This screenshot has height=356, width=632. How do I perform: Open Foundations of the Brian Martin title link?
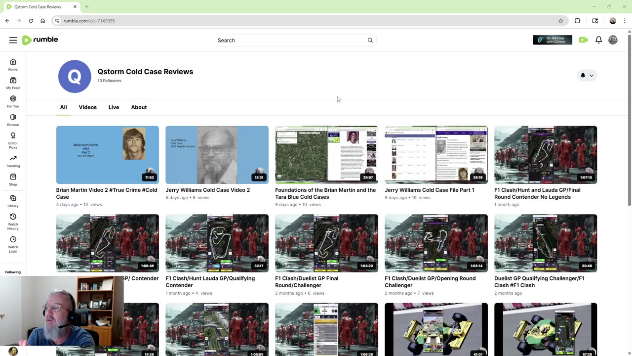(325, 193)
